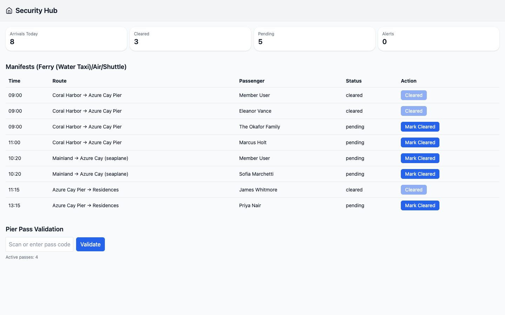
Task: Open the Cleared summary card
Action: 190,39
